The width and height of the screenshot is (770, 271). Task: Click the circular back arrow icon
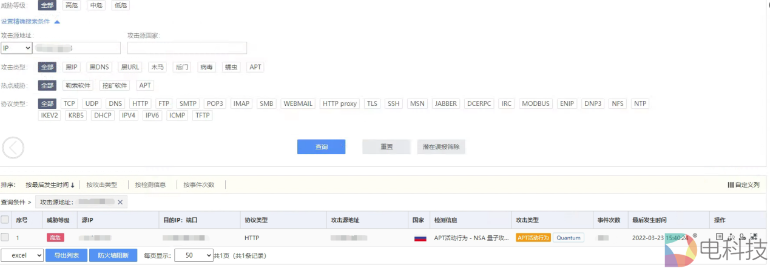[13, 147]
